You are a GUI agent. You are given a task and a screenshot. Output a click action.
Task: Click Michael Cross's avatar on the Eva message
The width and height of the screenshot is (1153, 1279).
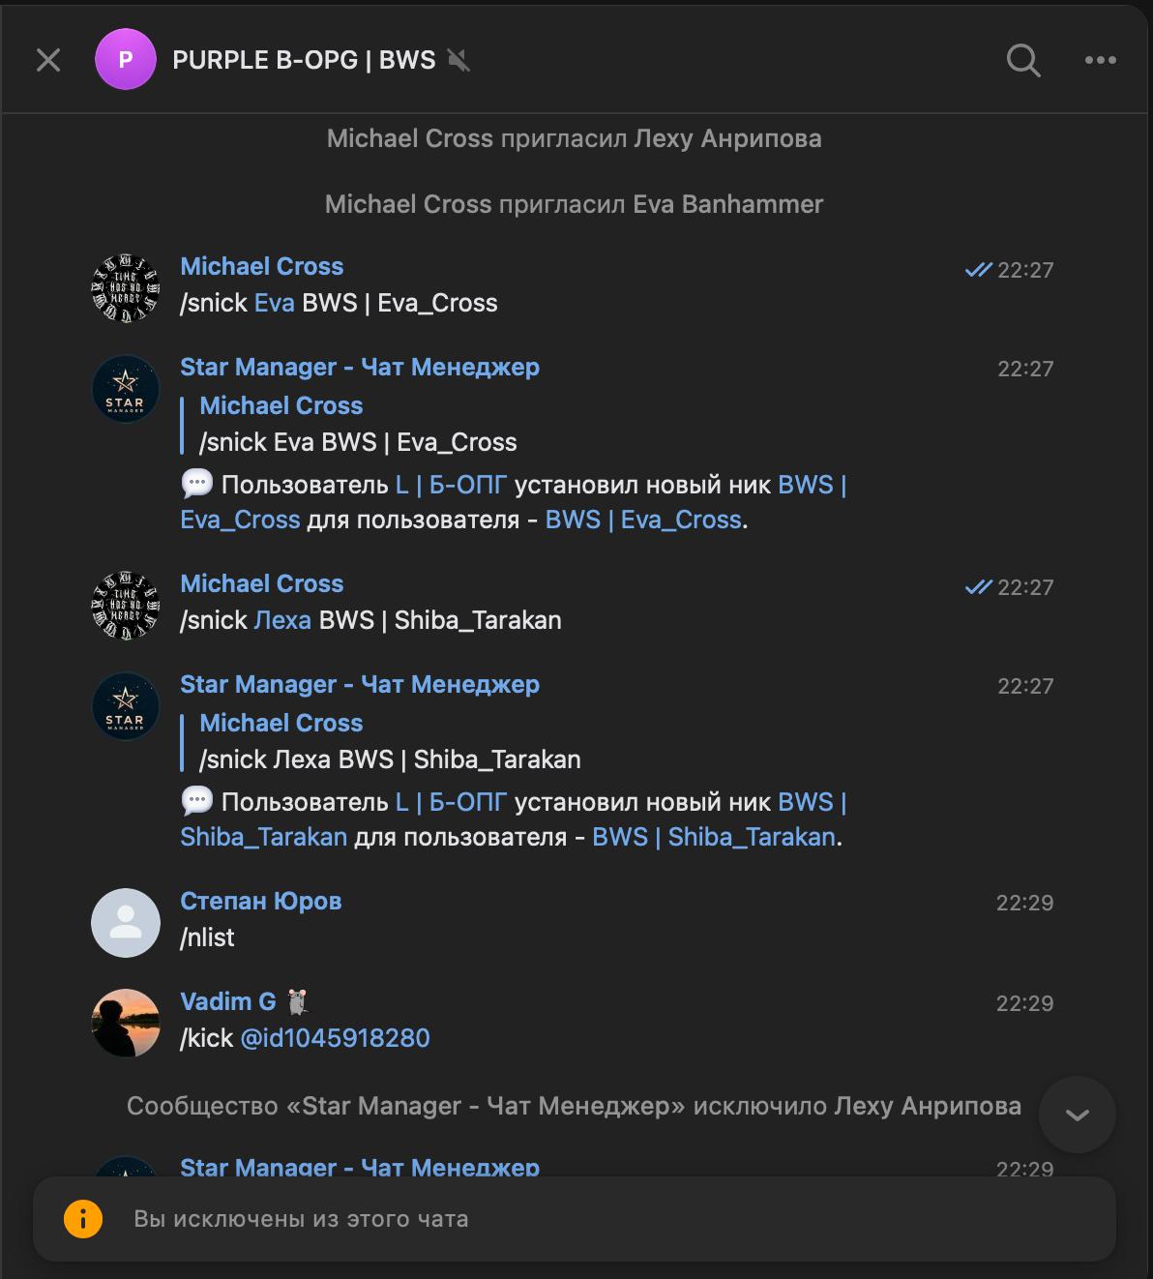(x=126, y=288)
